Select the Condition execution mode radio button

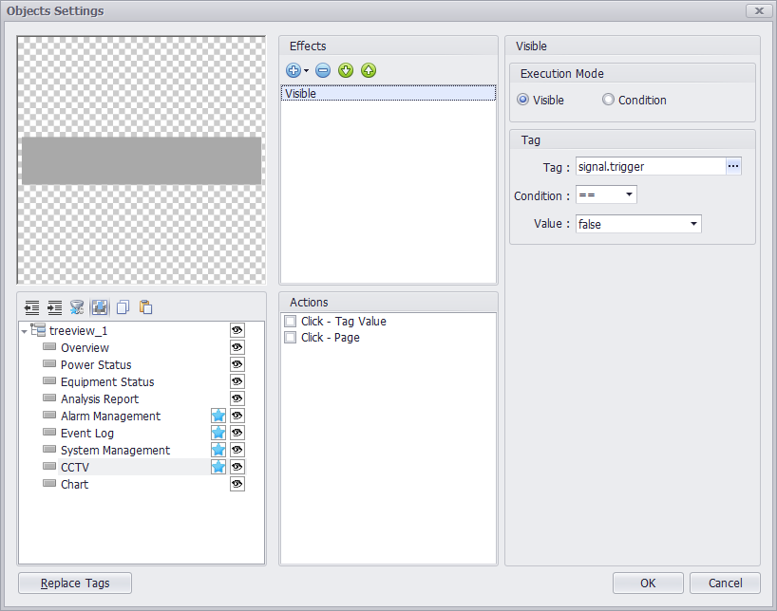[x=608, y=100]
